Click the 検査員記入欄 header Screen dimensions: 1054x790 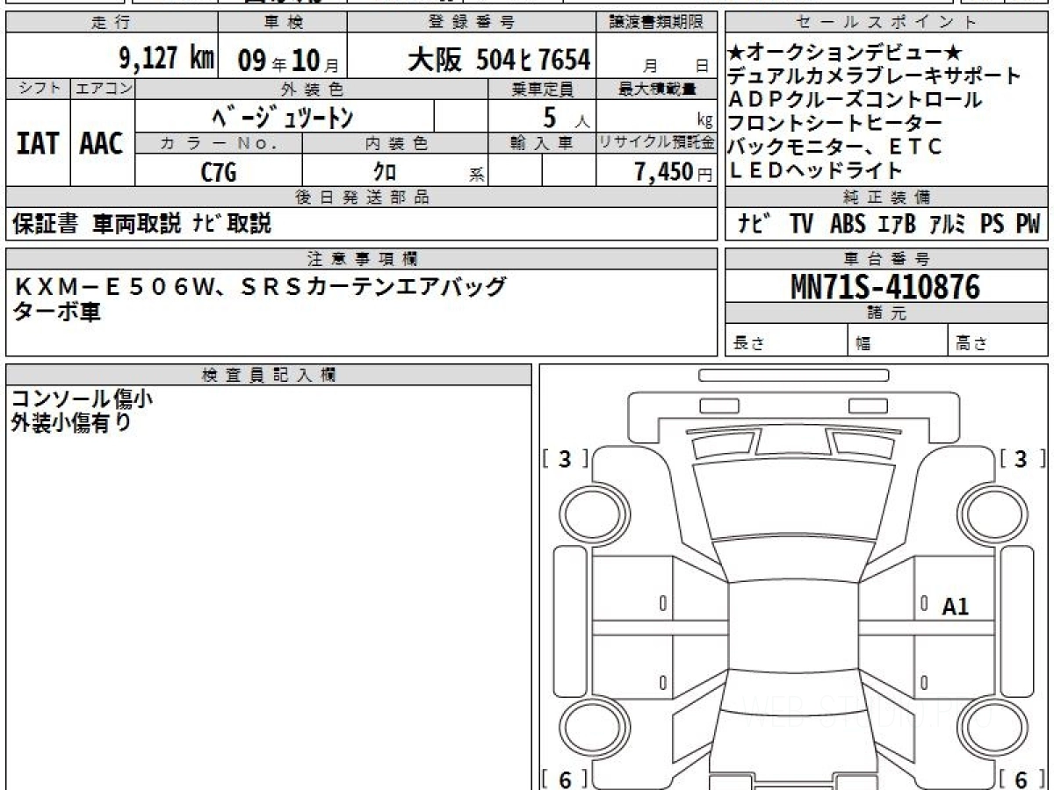click(269, 375)
